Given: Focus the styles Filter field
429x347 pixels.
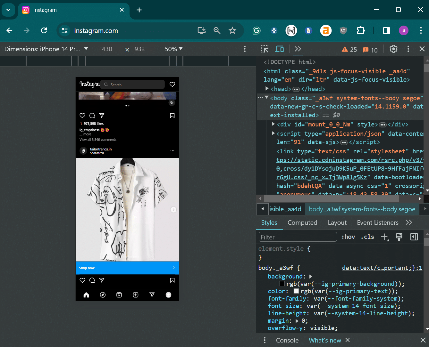Looking at the screenshot, I should coord(298,237).
